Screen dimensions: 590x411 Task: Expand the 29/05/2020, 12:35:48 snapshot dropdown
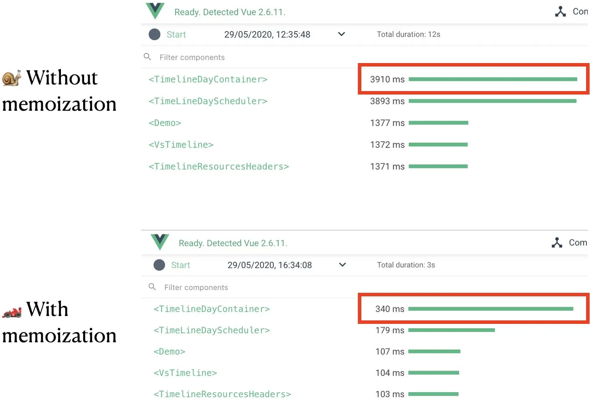point(342,34)
